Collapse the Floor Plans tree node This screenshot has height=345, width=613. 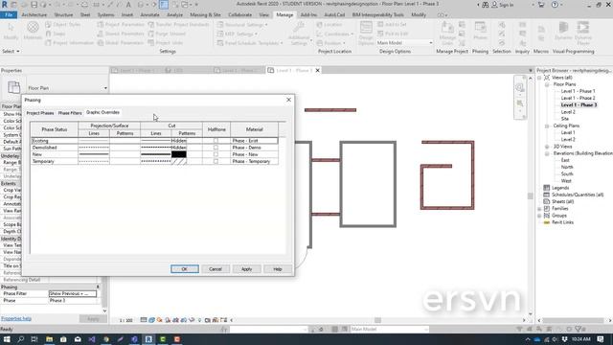[547, 84]
